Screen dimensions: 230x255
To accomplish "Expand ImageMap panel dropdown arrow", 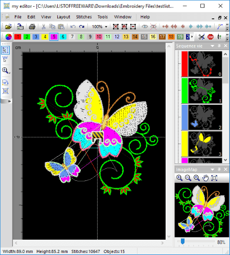I will click(212, 170).
